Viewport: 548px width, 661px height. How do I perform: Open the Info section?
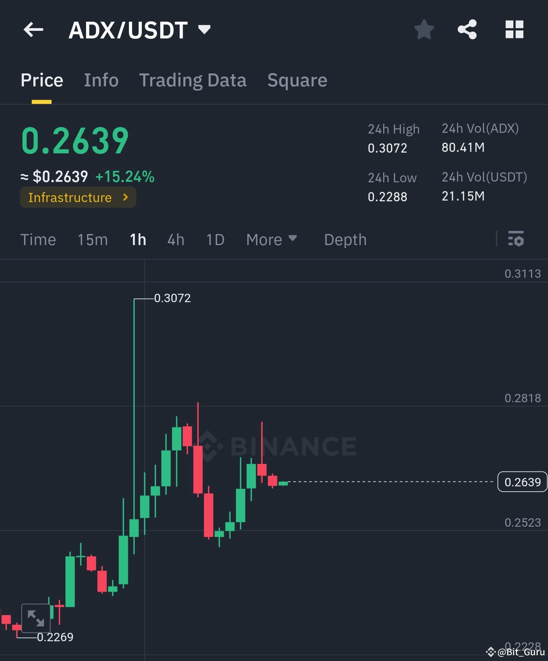pos(101,80)
